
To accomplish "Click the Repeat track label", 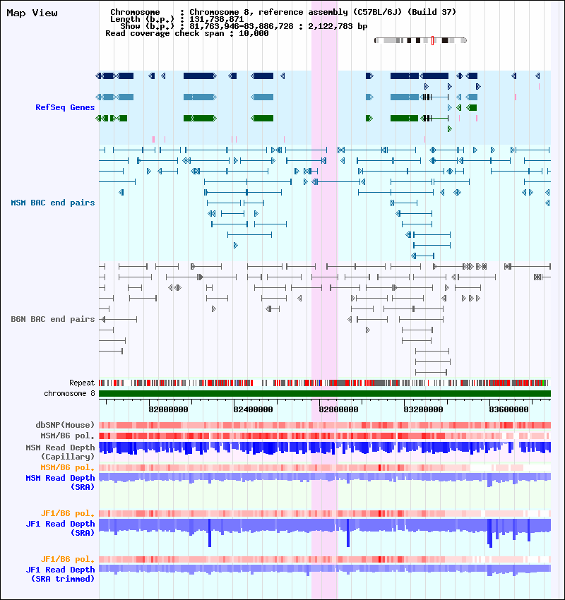I will point(82,383).
